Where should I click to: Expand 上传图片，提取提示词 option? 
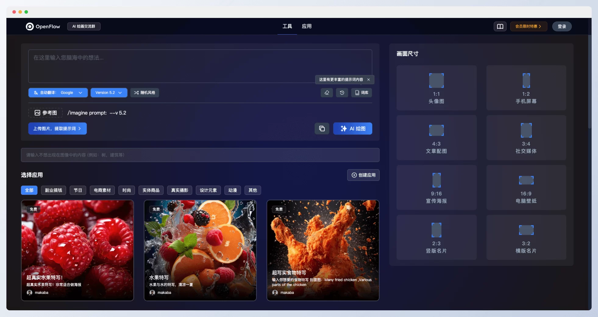(57, 129)
